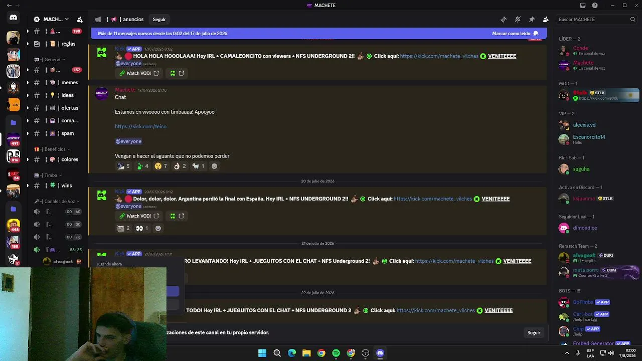Join the voice channel with 73 limit
The height and width of the screenshot is (361, 642).
coord(57,237)
